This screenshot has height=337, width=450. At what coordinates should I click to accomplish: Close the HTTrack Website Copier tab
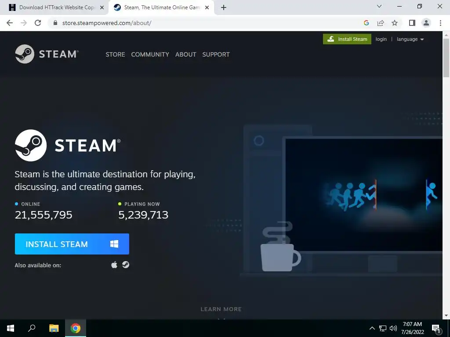click(x=102, y=7)
